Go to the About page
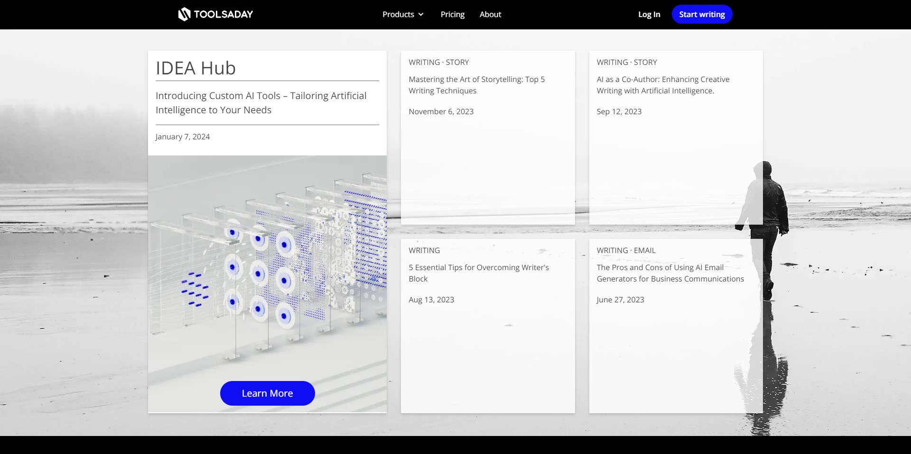This screenshot has width=911, height=454. [490, 14]
